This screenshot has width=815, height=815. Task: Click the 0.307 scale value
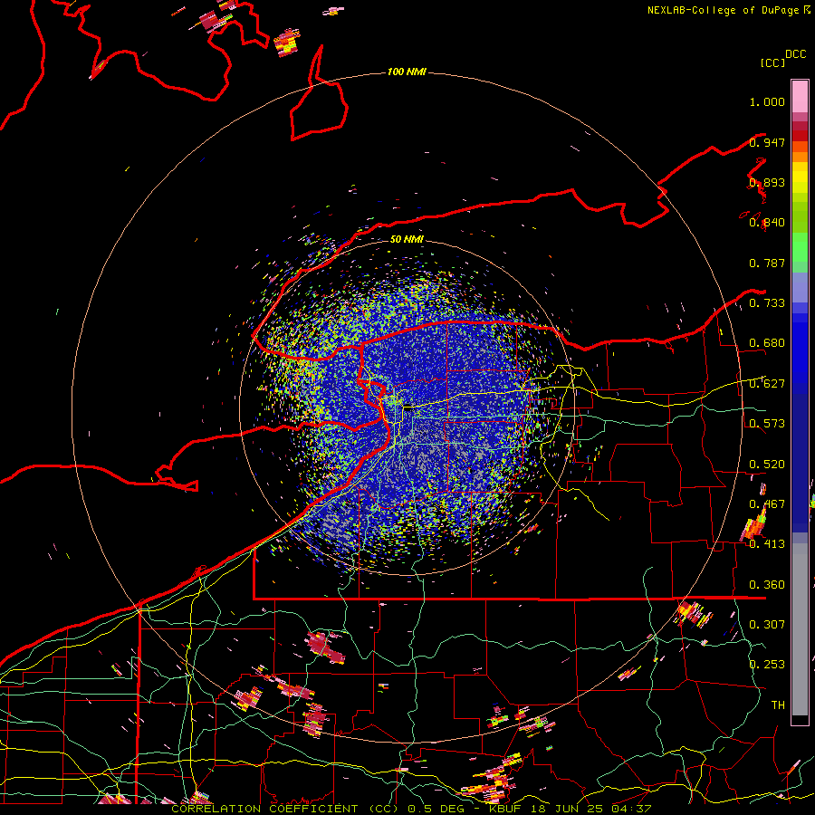point(767,625)
